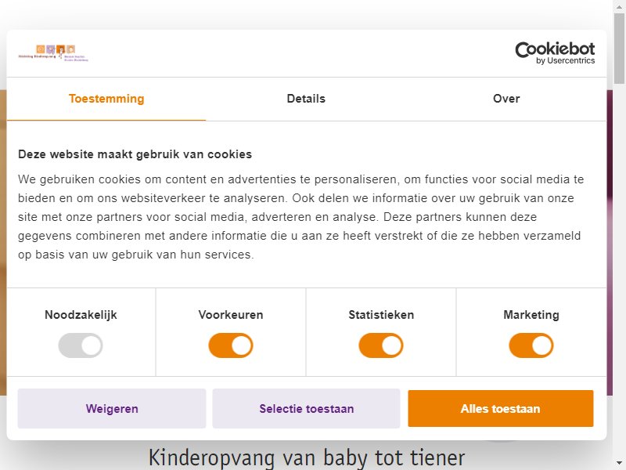This screenshot has width=626, height=470.
Task: Switch to the Details tab
Action: pyautogui.click(x=306, y=99)
